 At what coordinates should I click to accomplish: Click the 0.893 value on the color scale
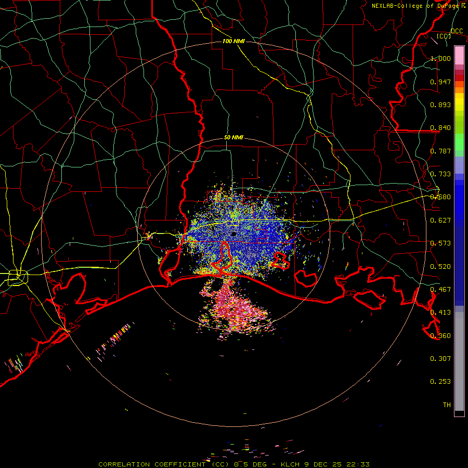[x=440, y=105]
